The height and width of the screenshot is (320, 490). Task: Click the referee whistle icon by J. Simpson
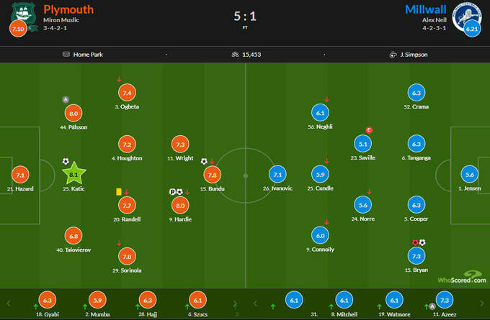coord(393,54)
